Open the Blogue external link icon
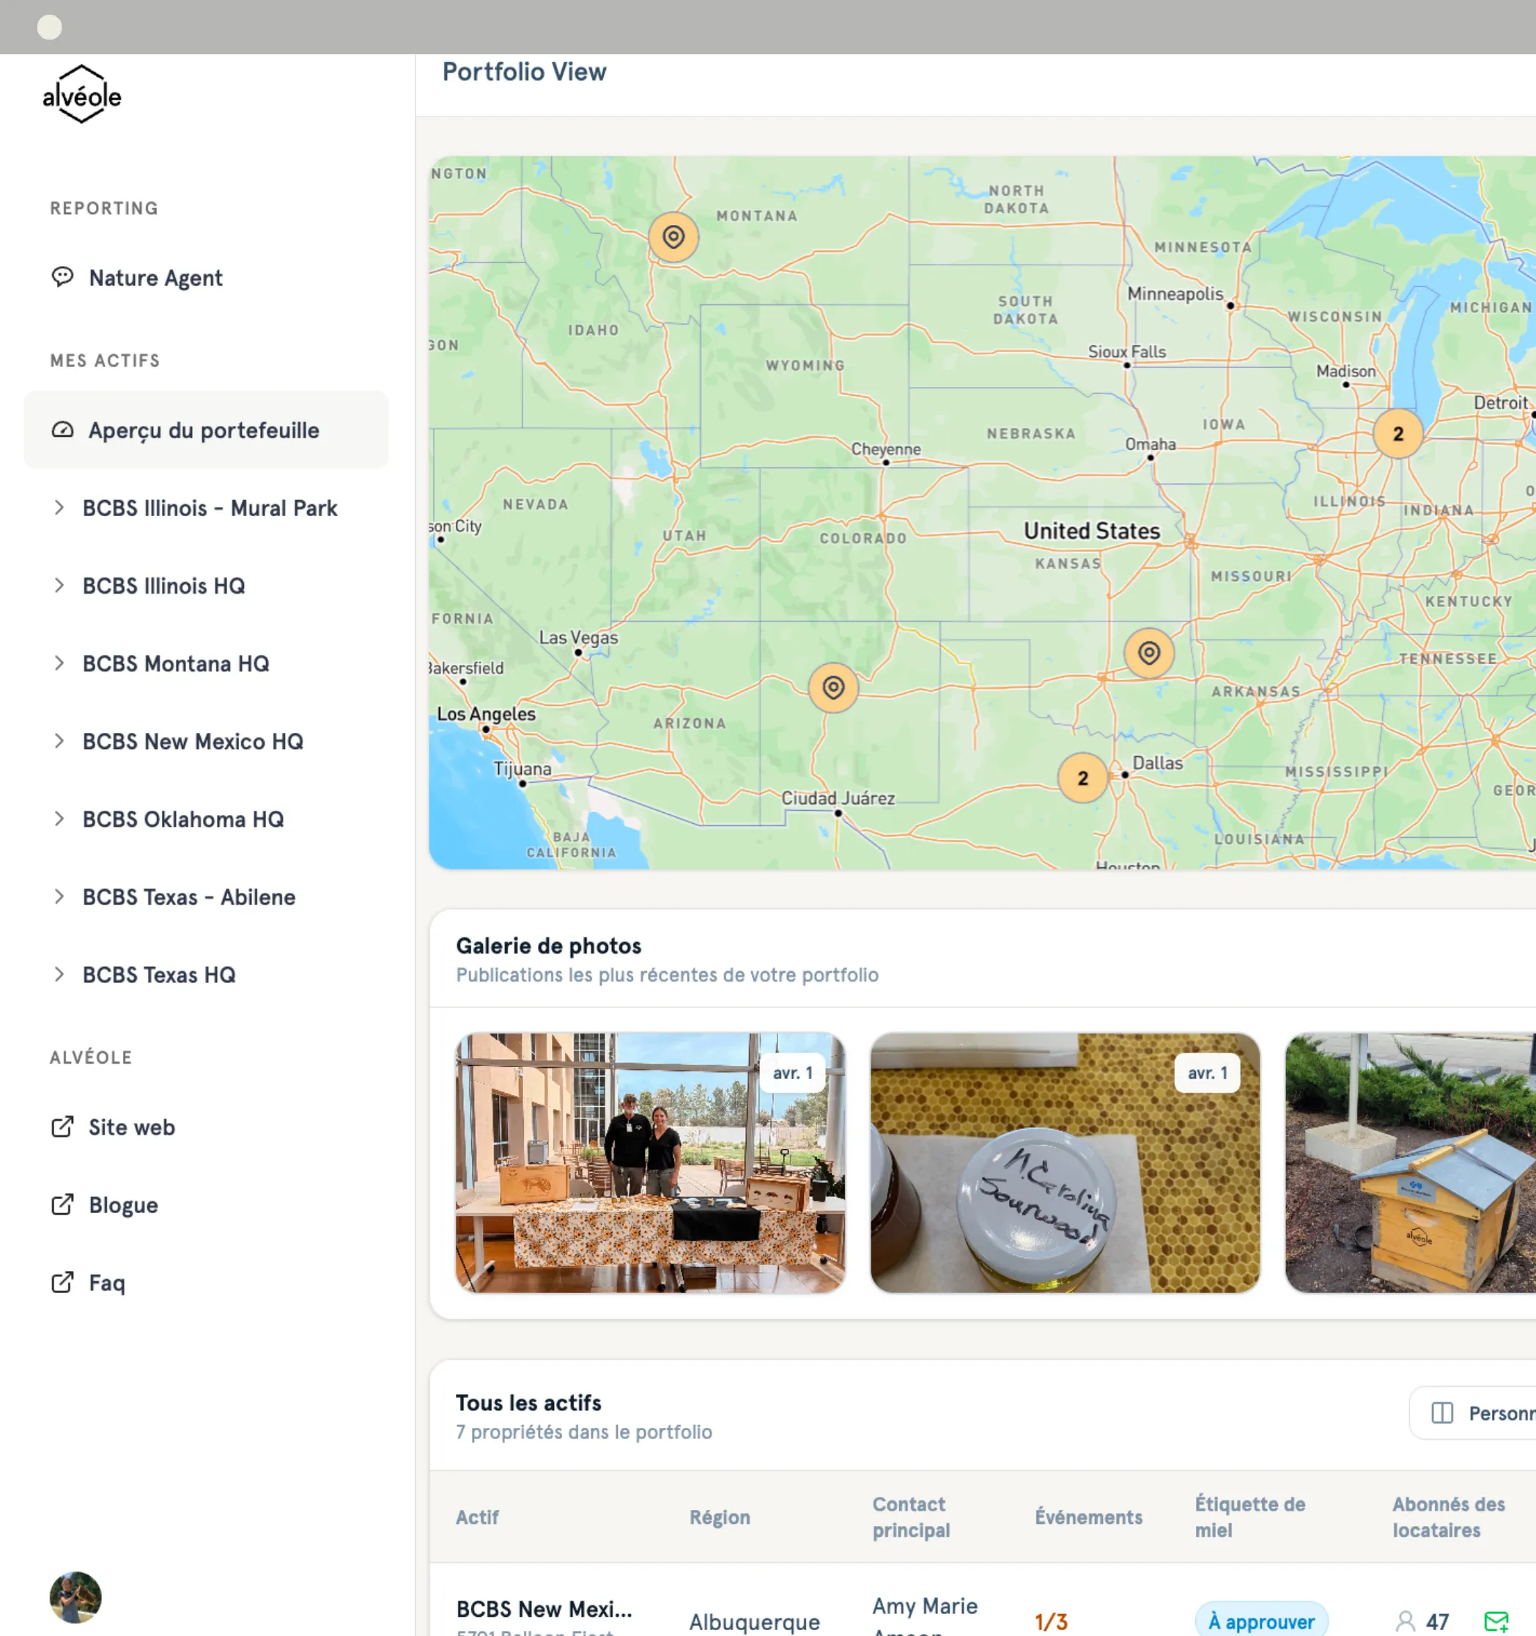The height and width of the screenshot is (1636, 1536). pos(62,1204)
